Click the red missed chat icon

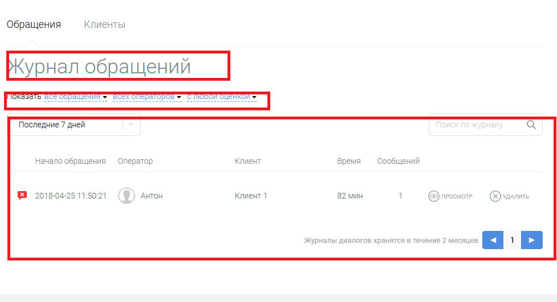click(22, 195)
